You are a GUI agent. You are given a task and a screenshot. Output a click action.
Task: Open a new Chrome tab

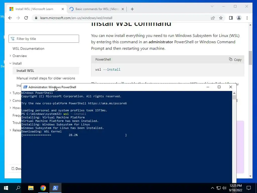point(132,9)
